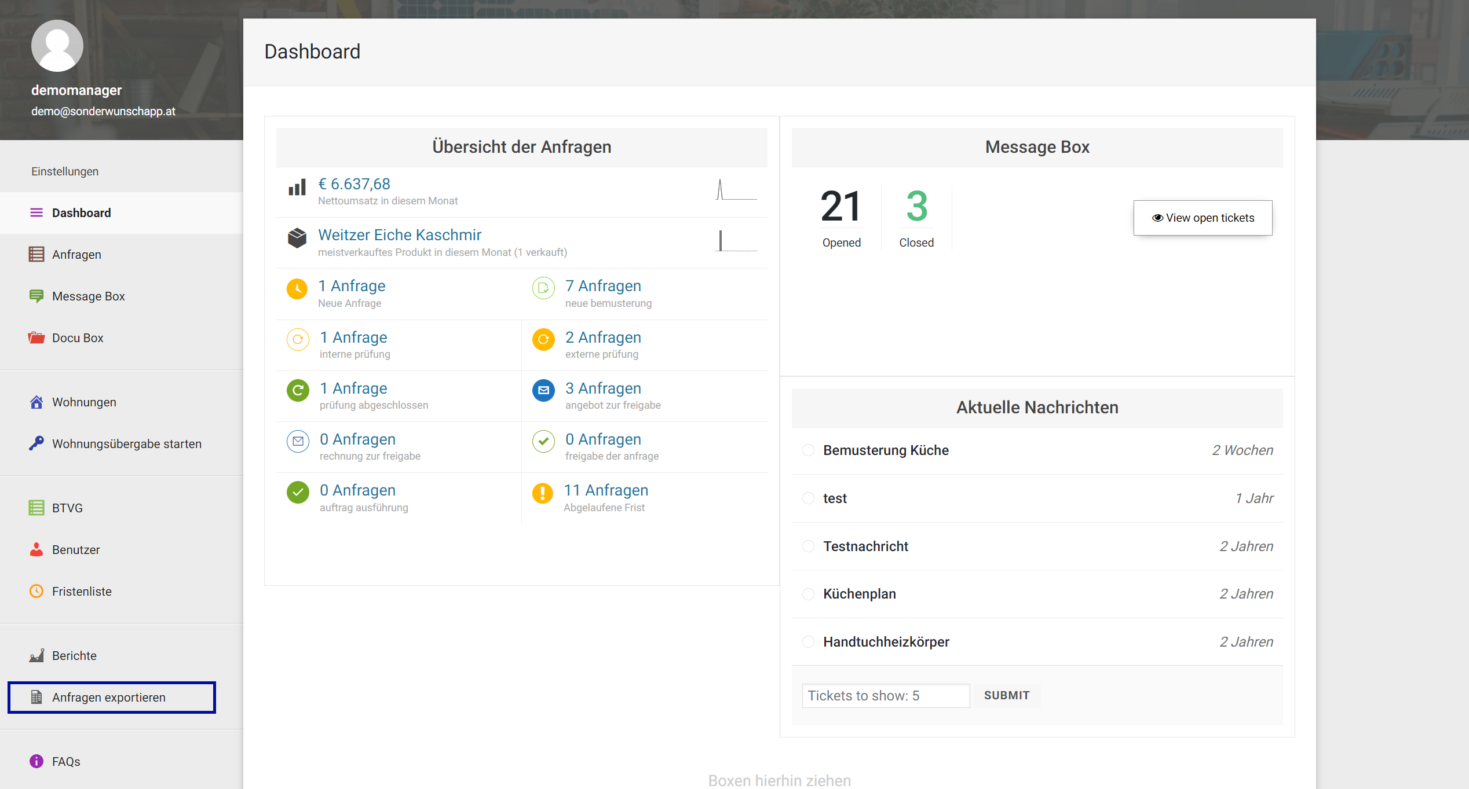Click the yellow clock icon for Neue Anfrage

pyautogui.click(x=297, y=289)
